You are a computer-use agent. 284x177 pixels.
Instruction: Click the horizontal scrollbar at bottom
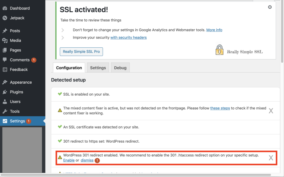point(135,175)
